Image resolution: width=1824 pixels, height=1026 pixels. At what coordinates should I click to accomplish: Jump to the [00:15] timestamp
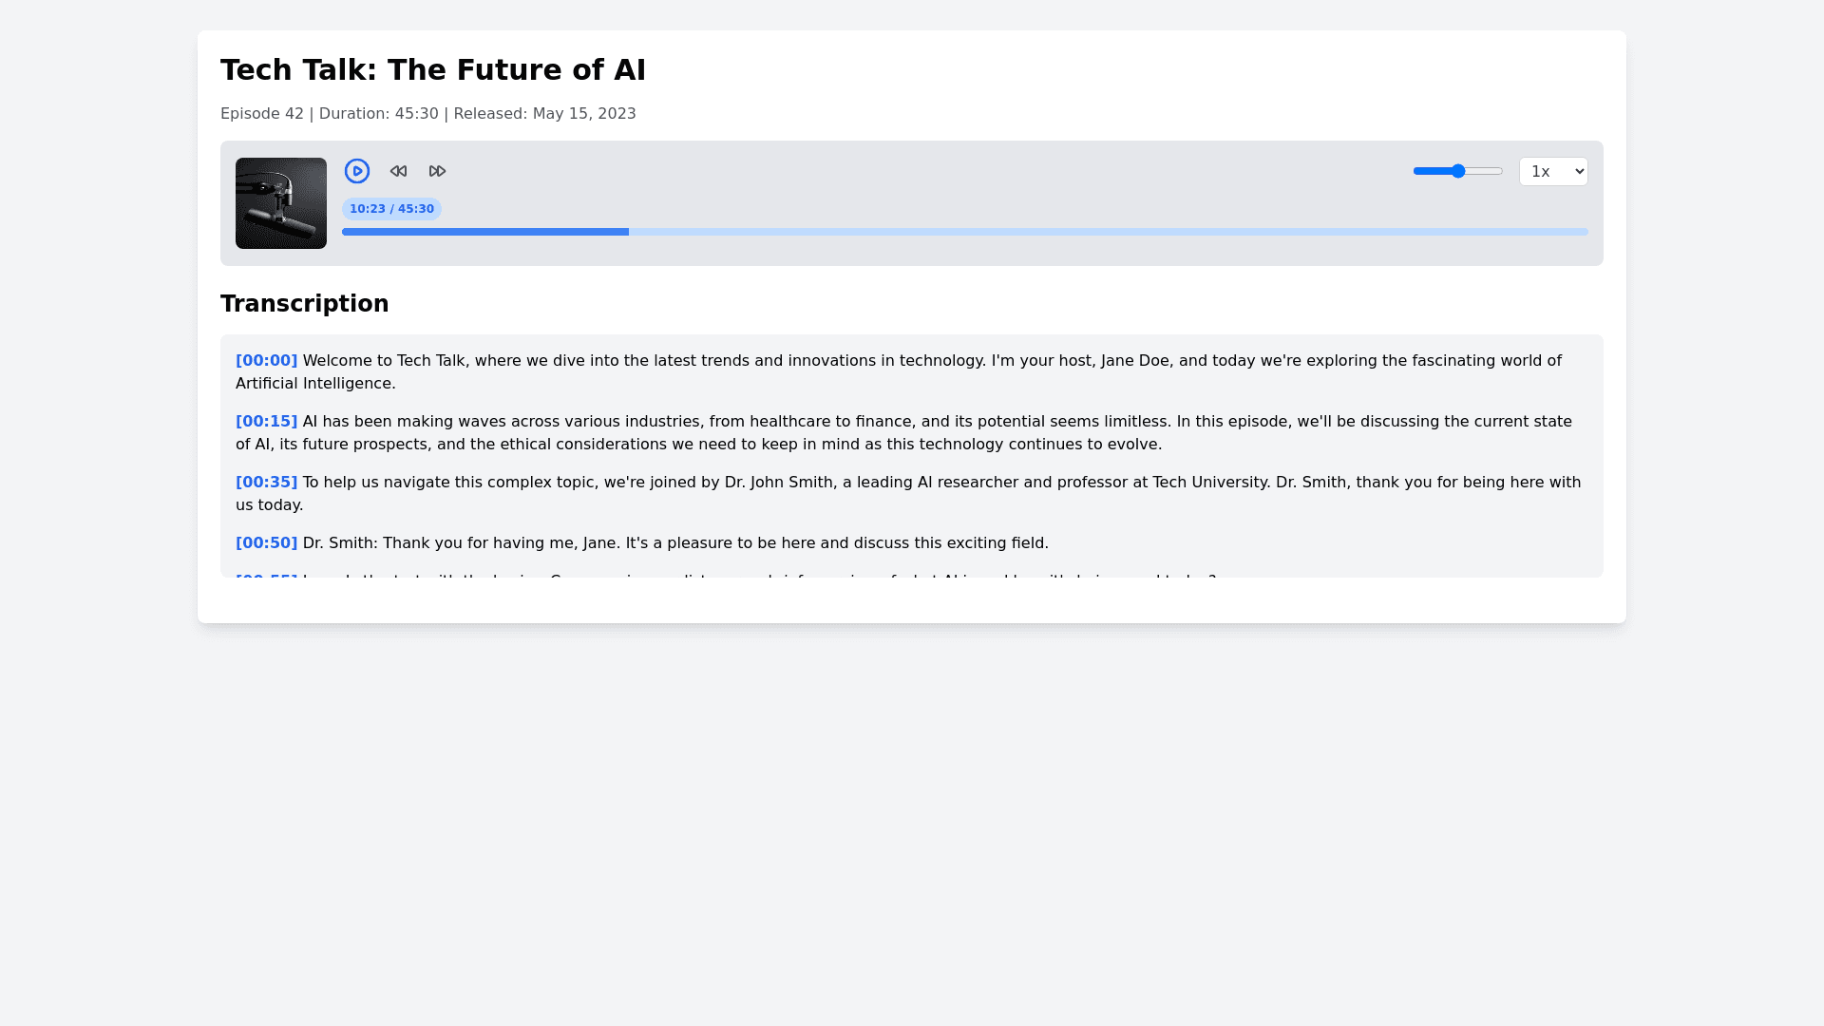(266, 422)
